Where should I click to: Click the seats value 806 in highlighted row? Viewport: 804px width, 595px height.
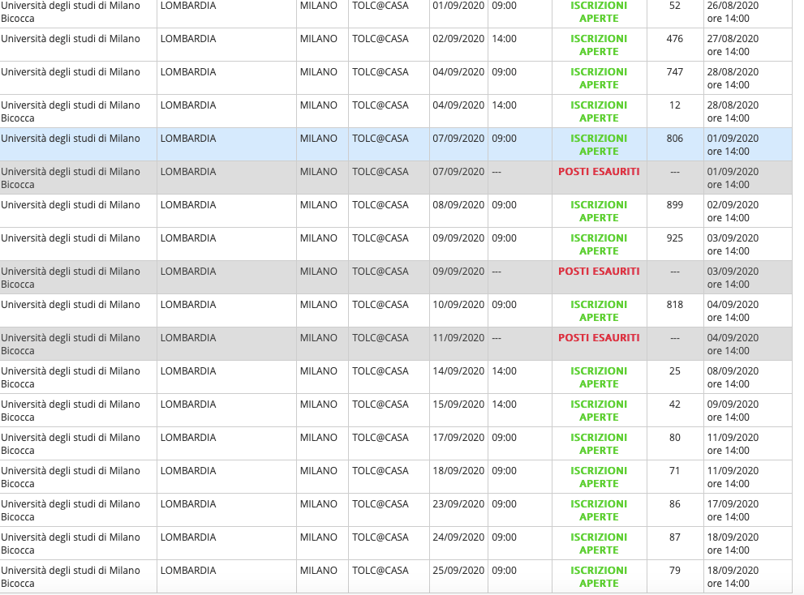coord(675,139)
